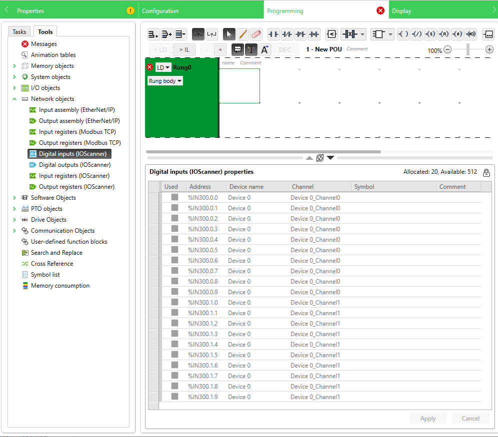The image size is (498, 437).
Task: Insert the last ID coil icon
Action: pyautogui.click(x=471, y=34)
